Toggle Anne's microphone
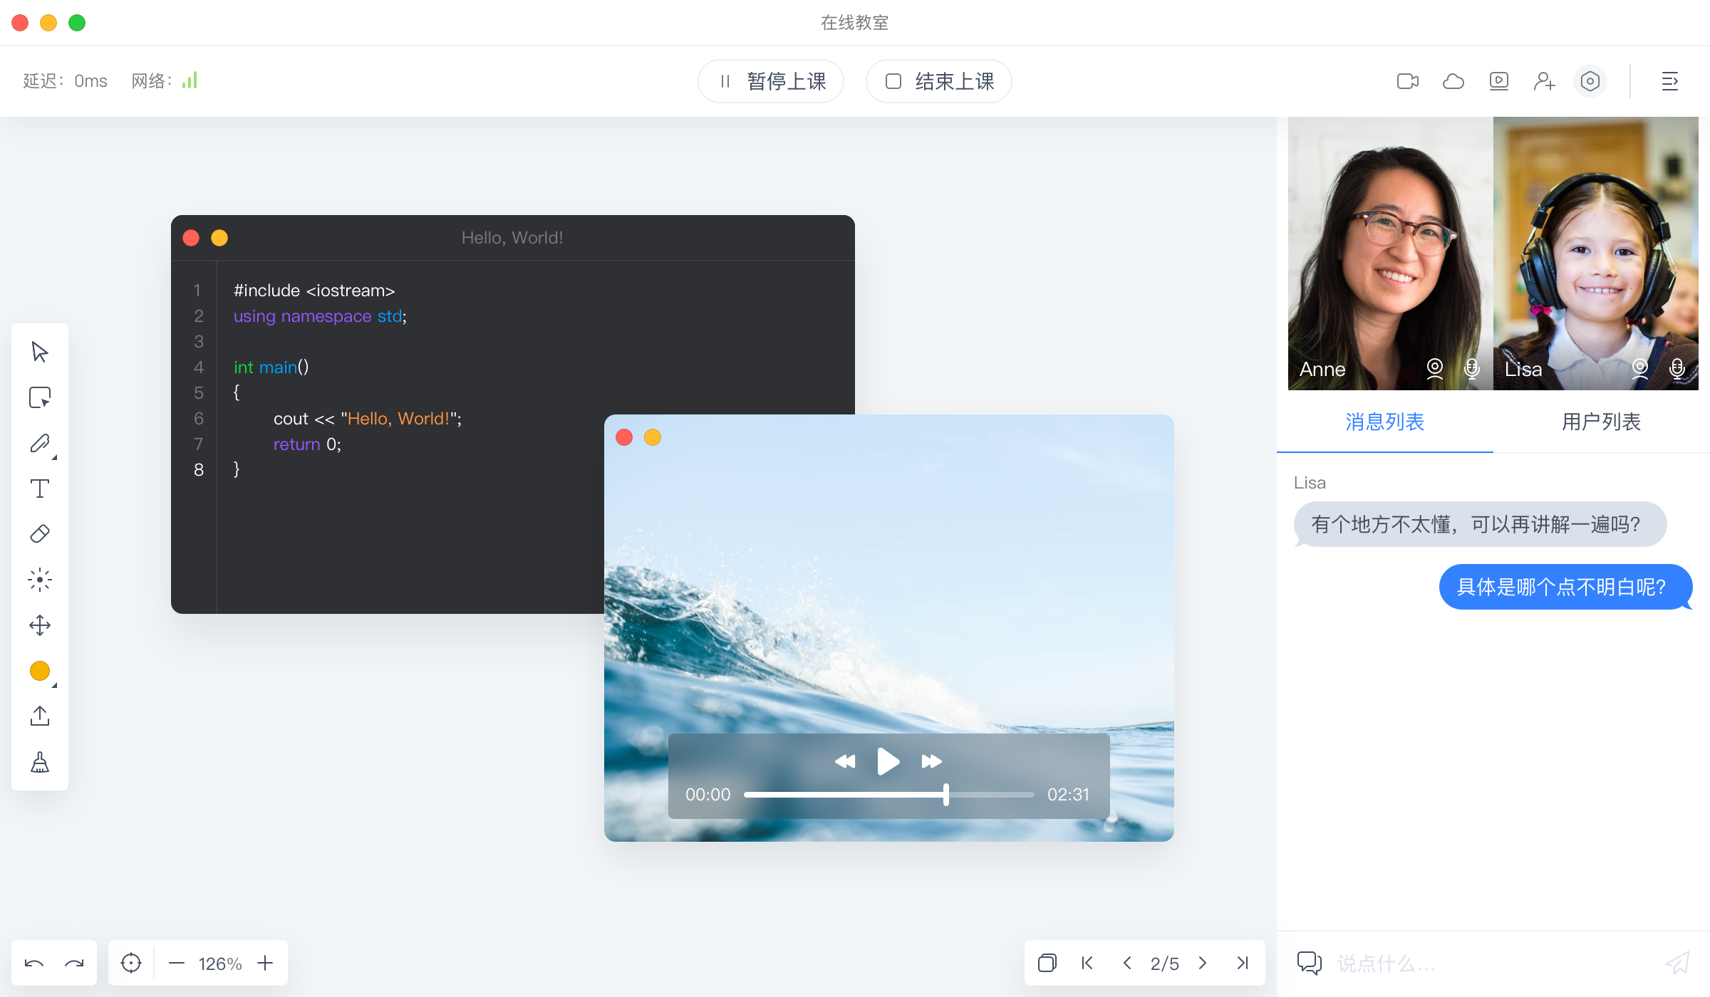1710x997 pixels. (1471, 368)
